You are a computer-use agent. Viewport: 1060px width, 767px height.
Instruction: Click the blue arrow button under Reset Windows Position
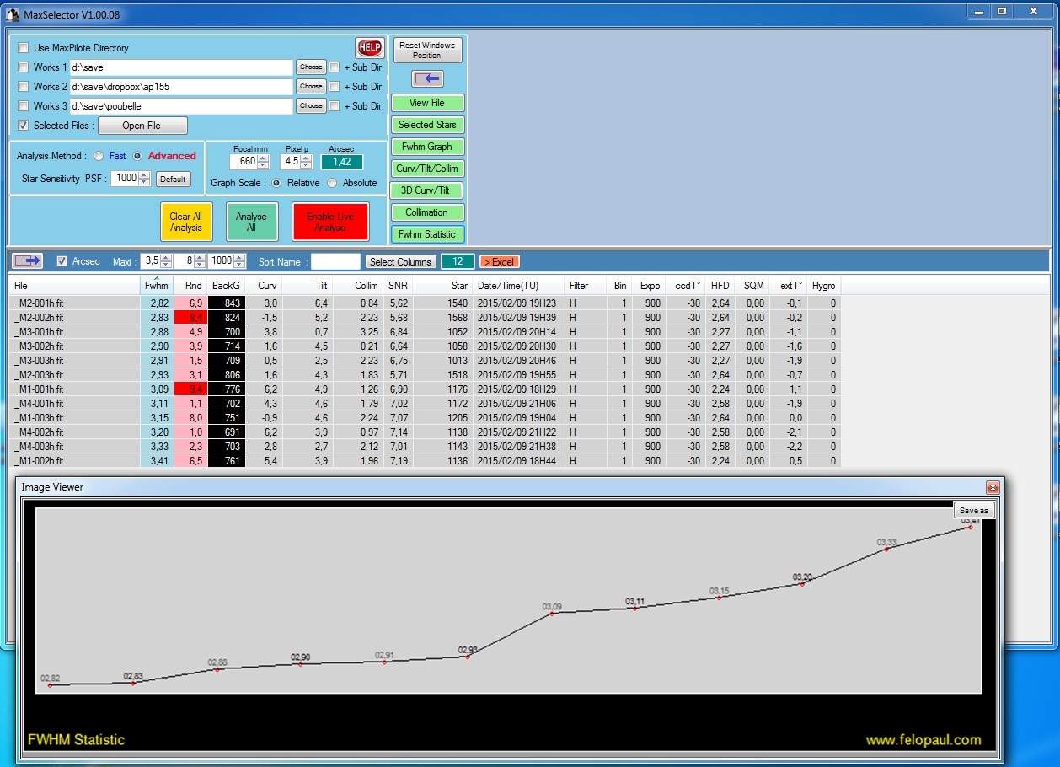pyautogui.click(x=427, y=78)
